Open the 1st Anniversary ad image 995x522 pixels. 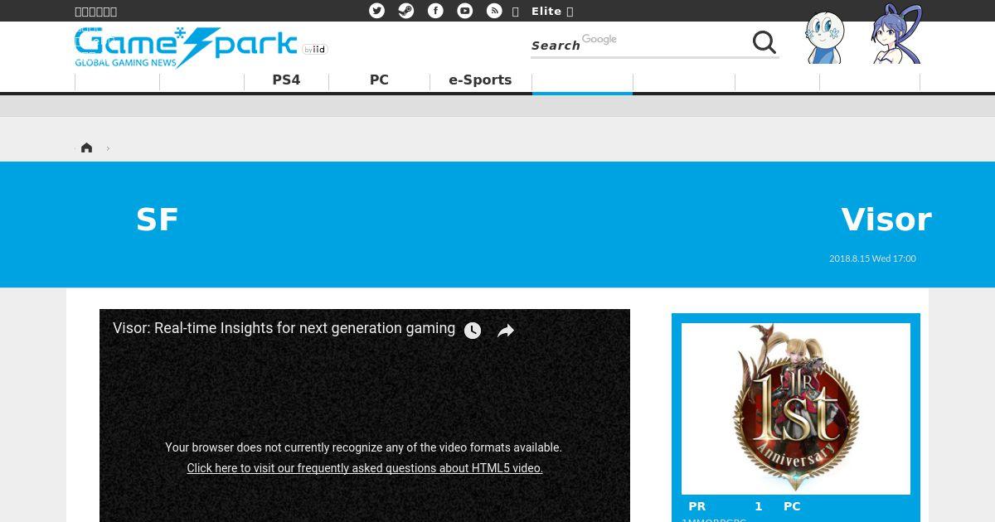pyautogui.click(x=796, y=408)
